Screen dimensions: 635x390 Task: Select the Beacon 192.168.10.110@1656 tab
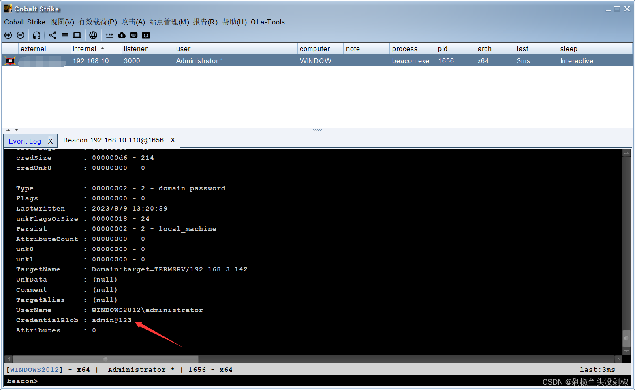click(x=113, y=140)
